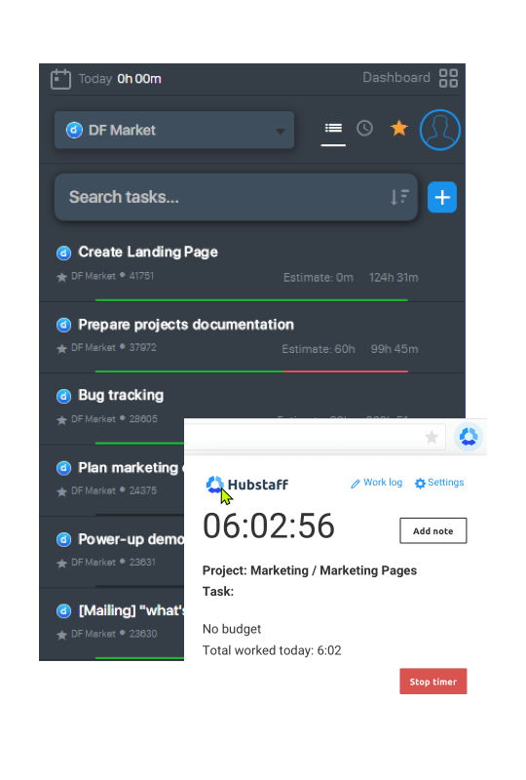Show favorite tasks with orange star
This screenshot has height=780, width=526.
[x=398, y=129]
